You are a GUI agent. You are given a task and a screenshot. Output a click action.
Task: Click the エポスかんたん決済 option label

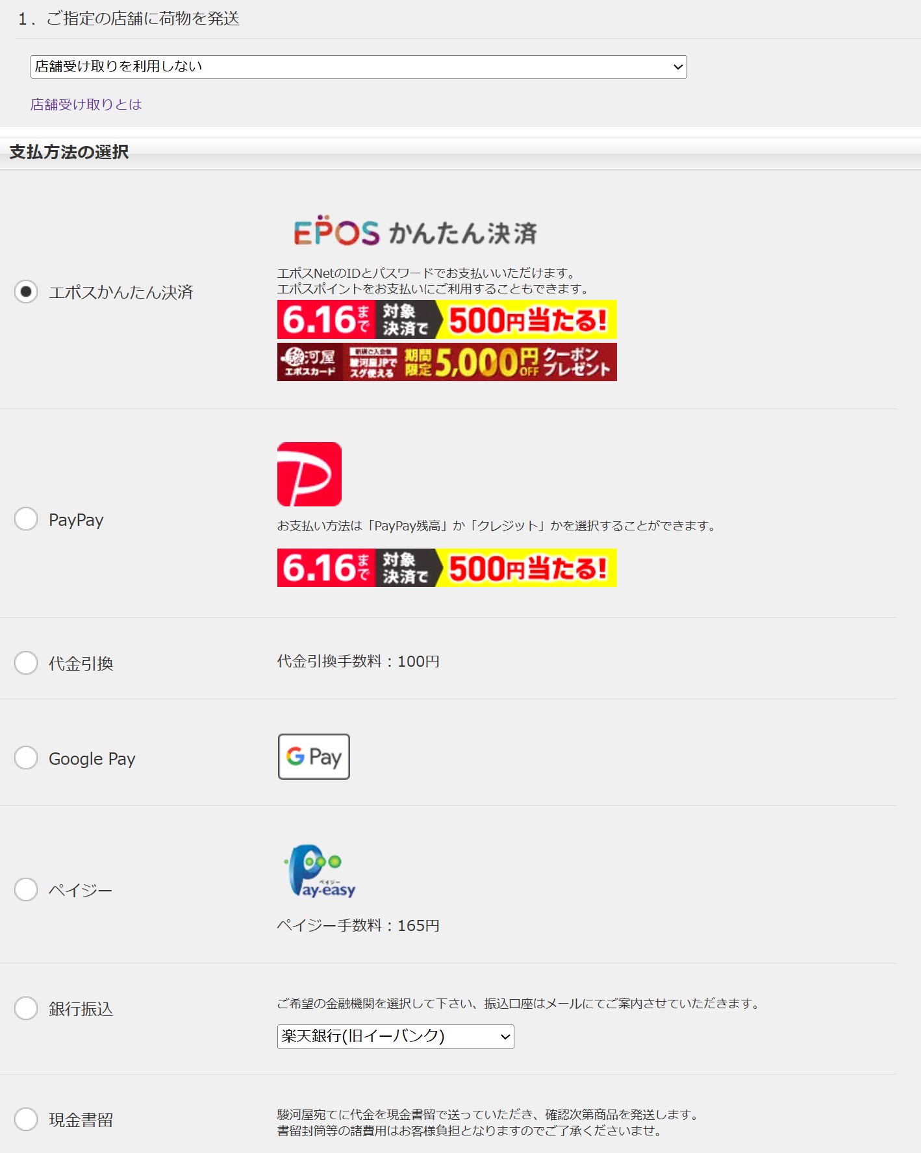pyautogui.click(x=121, y=292)
